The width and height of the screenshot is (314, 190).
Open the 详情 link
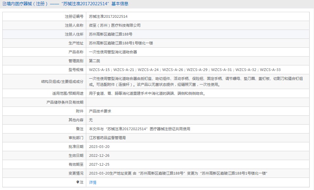point(93,182)
